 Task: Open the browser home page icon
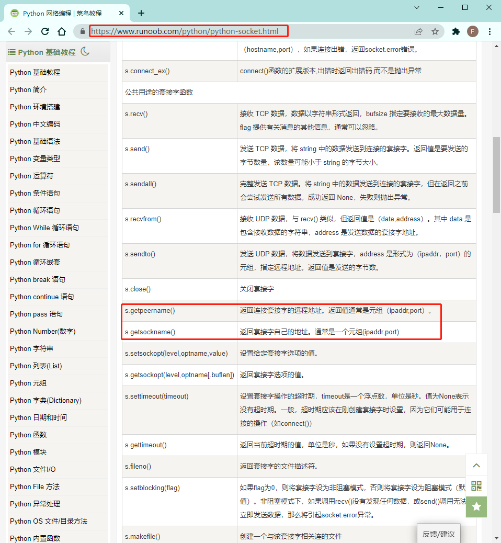pyautogui.click(x=62, y=31)
